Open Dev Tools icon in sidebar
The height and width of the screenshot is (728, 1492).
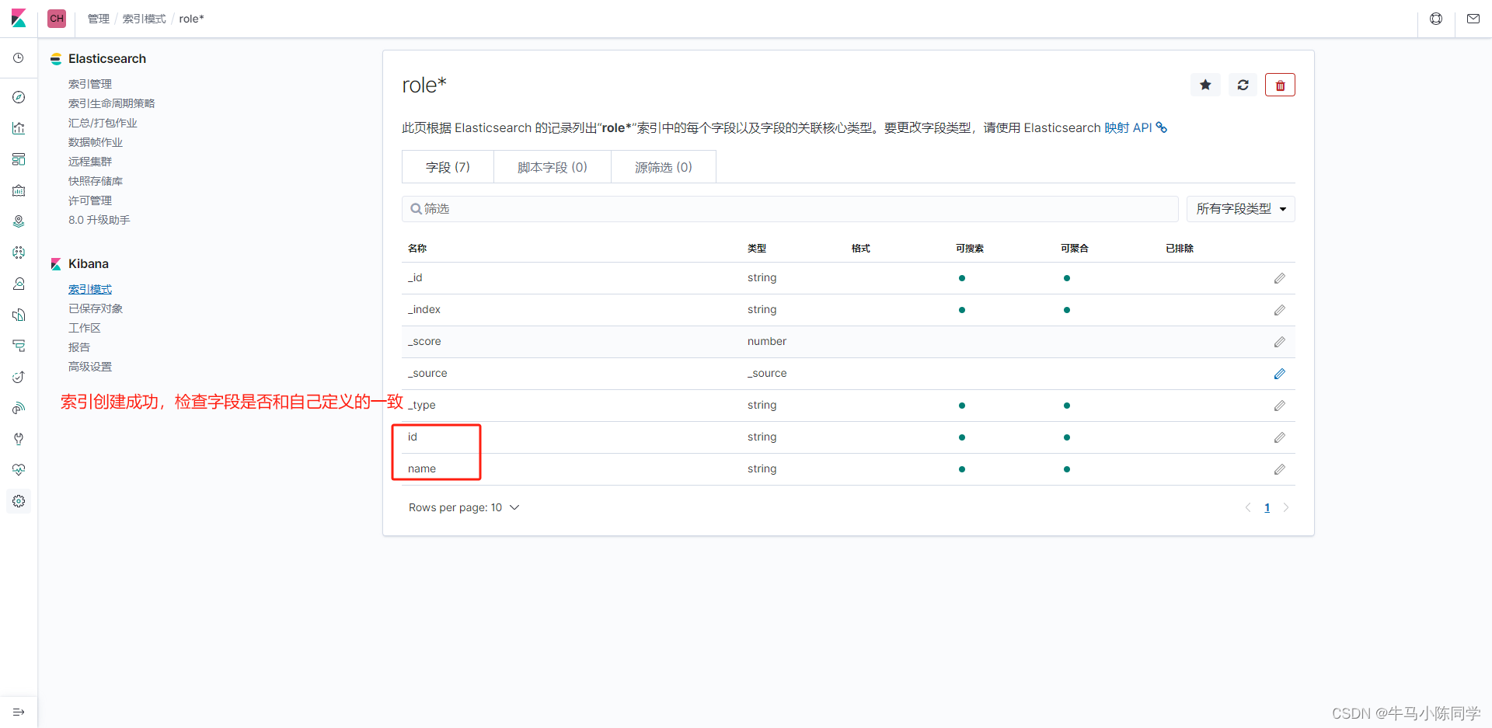(19, 439)
